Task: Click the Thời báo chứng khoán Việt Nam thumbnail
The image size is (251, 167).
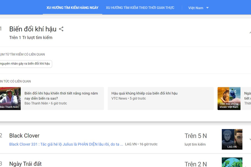Action: coord(229,99)
